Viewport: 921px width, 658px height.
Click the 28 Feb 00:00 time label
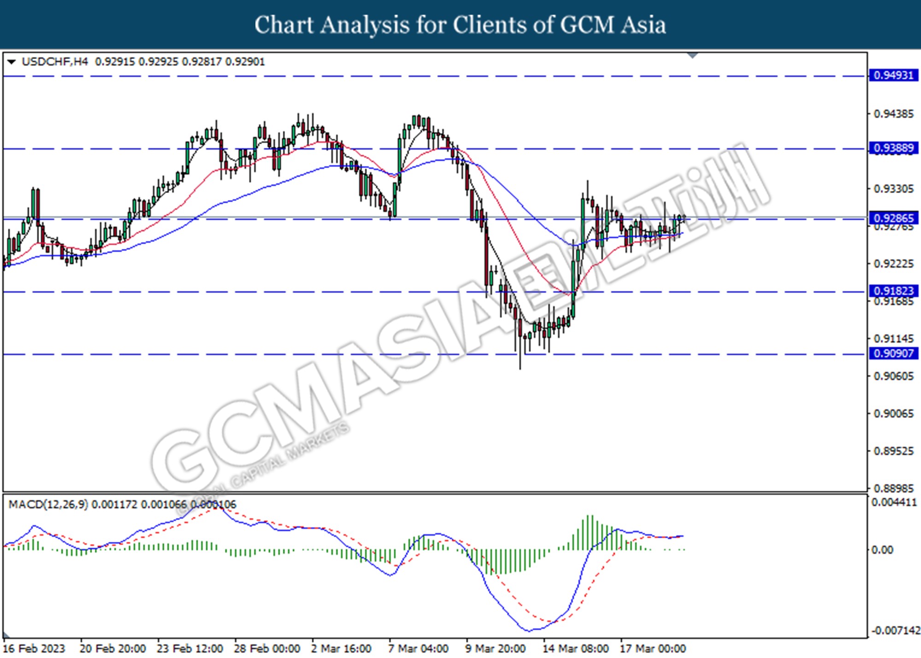pos(267,649)
